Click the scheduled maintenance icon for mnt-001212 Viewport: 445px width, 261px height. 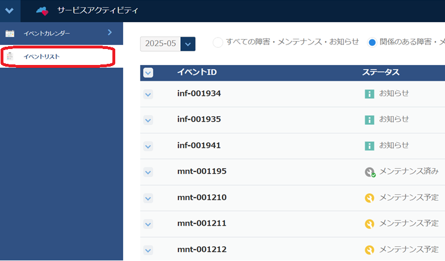[x=369, y=250]
